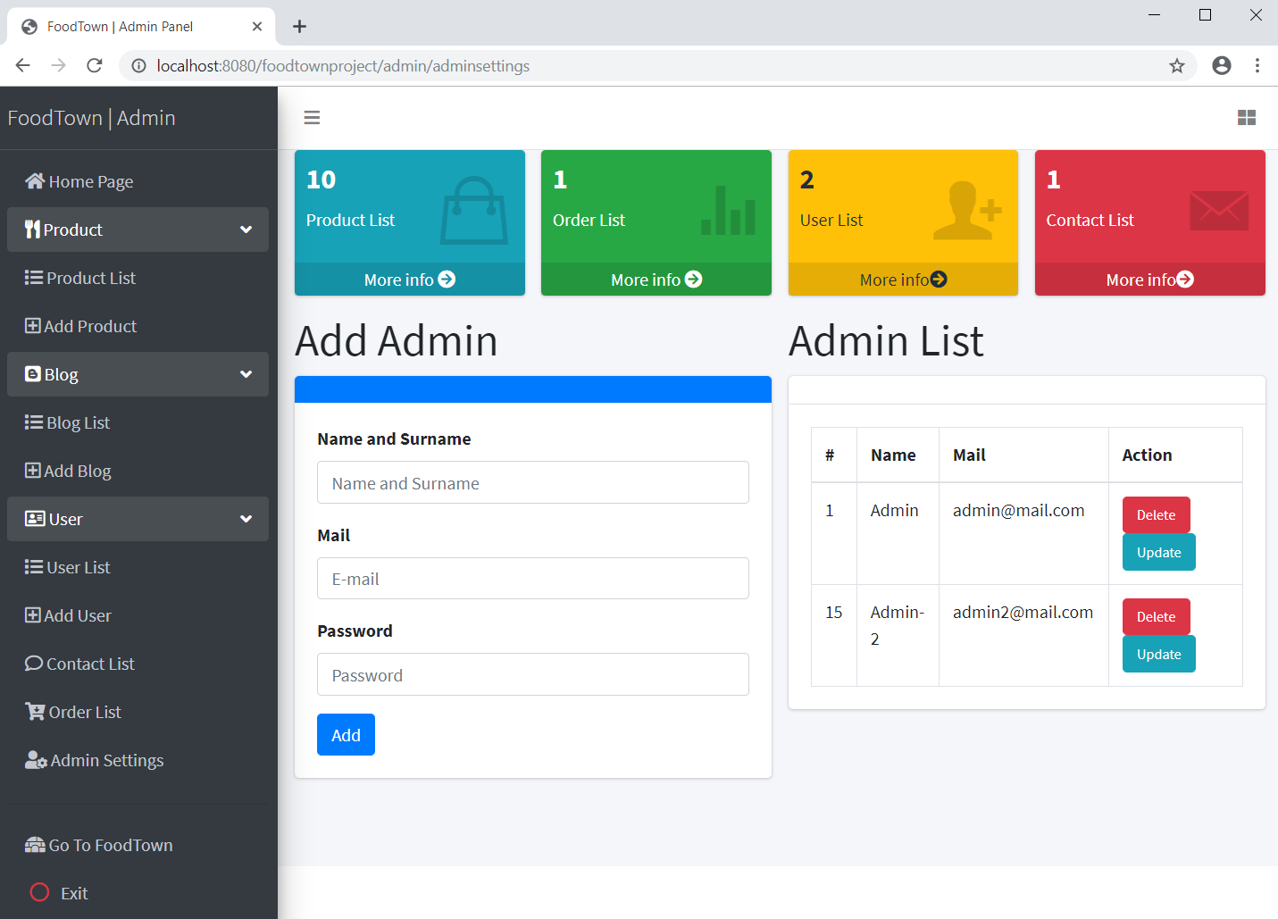Click the Exit radio button in sidebar

[38, 891]
